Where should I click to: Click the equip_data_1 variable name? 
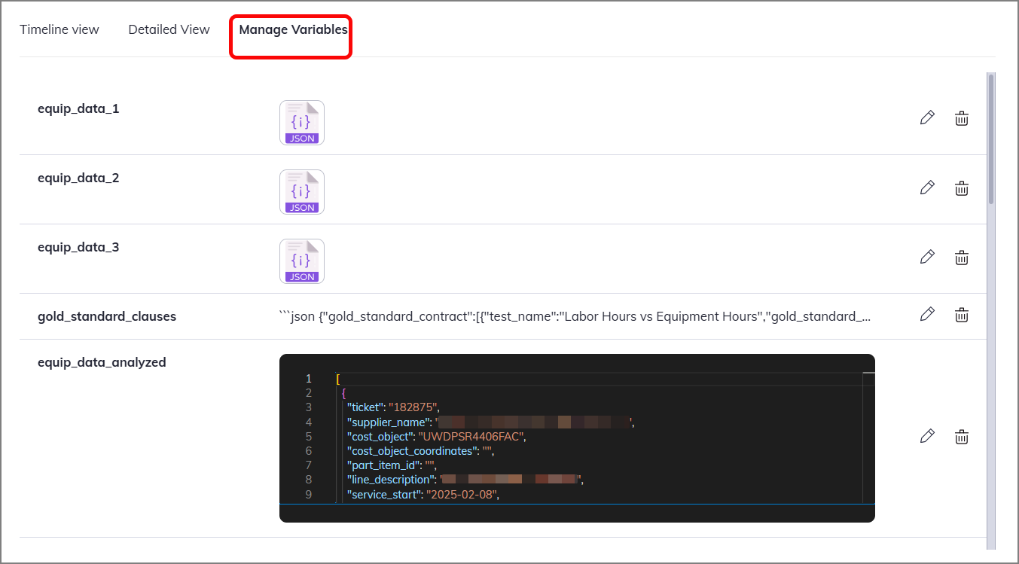click(x=78, y=108)
